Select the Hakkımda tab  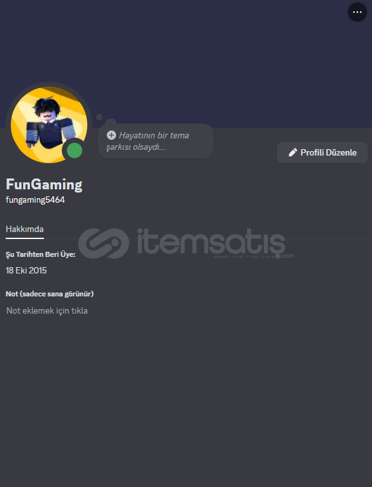pyautogui.click(x=25, y=229)
